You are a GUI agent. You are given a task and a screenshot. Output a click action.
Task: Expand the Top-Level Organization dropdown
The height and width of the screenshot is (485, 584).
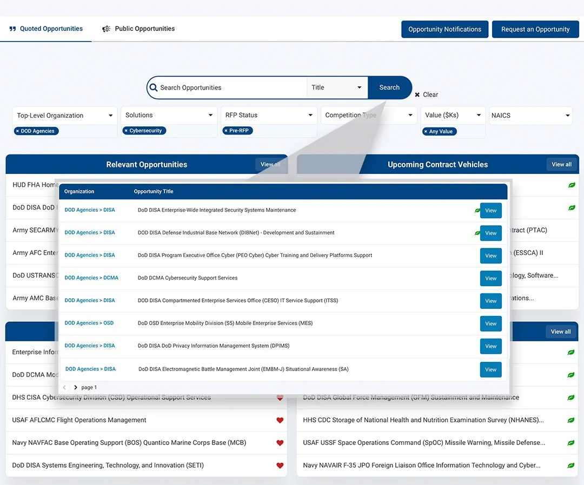pyautogui.click(x=65, y=116)
